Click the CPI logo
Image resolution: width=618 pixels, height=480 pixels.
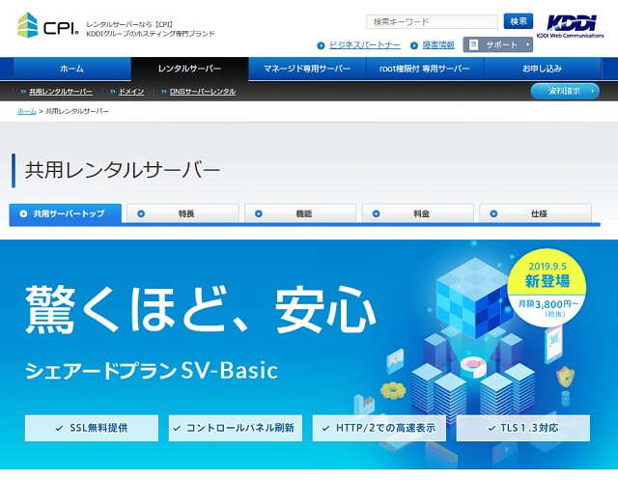click(x=48, y=25)
